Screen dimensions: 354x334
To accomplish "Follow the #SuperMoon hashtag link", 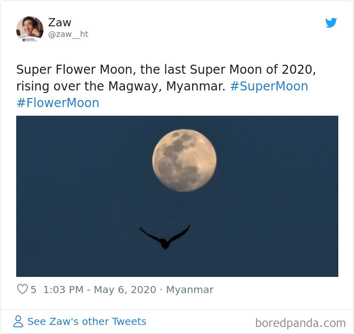I will [269, 86].
